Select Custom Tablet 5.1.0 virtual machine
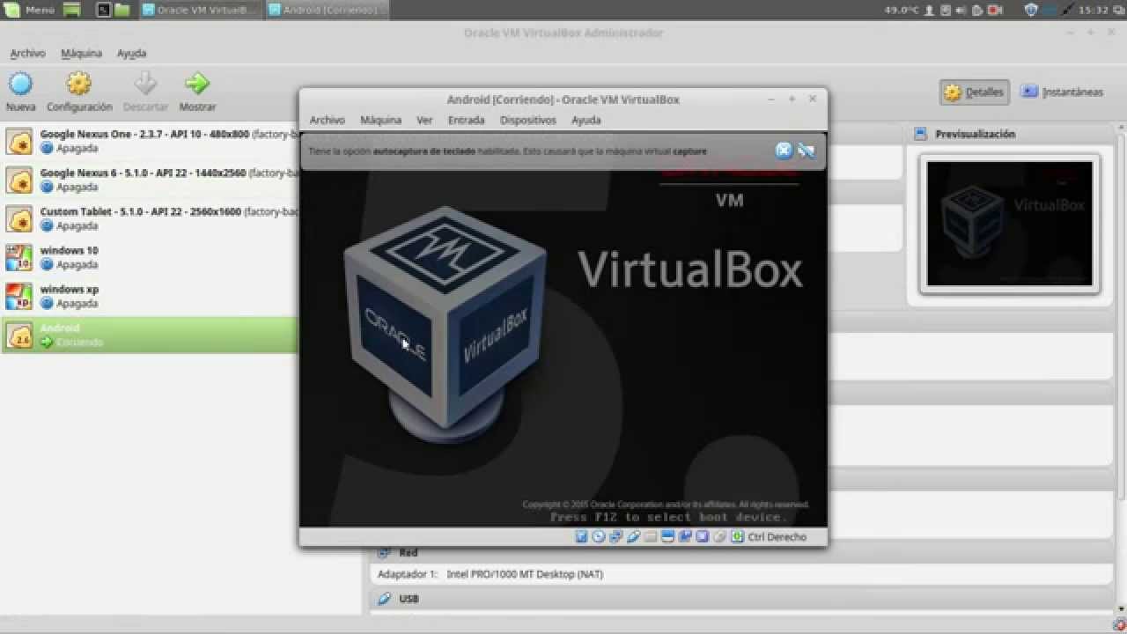Image resolution: width=1127 pixels, height=634 pixels. (150, 218)
